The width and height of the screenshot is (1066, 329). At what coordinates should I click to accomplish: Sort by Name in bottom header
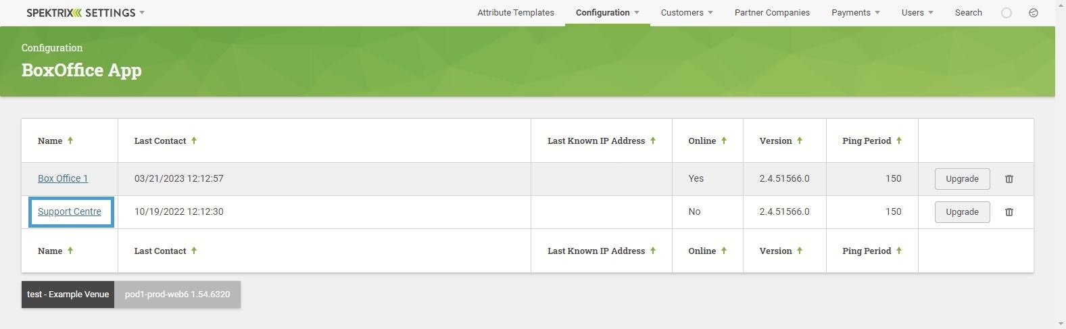click(x=55, y=251)
